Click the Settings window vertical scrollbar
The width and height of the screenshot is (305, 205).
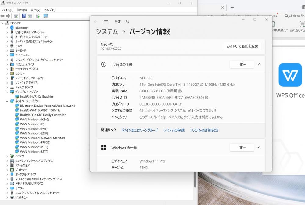pos(271,88)
